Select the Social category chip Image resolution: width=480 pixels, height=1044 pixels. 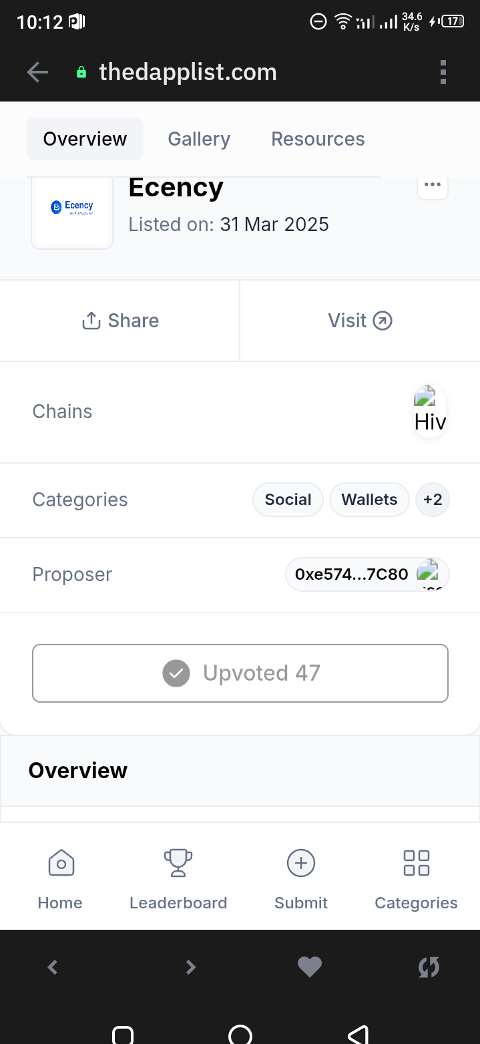[x=288, y=500]
